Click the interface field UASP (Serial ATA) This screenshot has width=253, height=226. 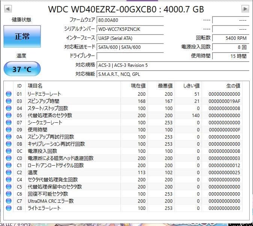click(130, 38)
